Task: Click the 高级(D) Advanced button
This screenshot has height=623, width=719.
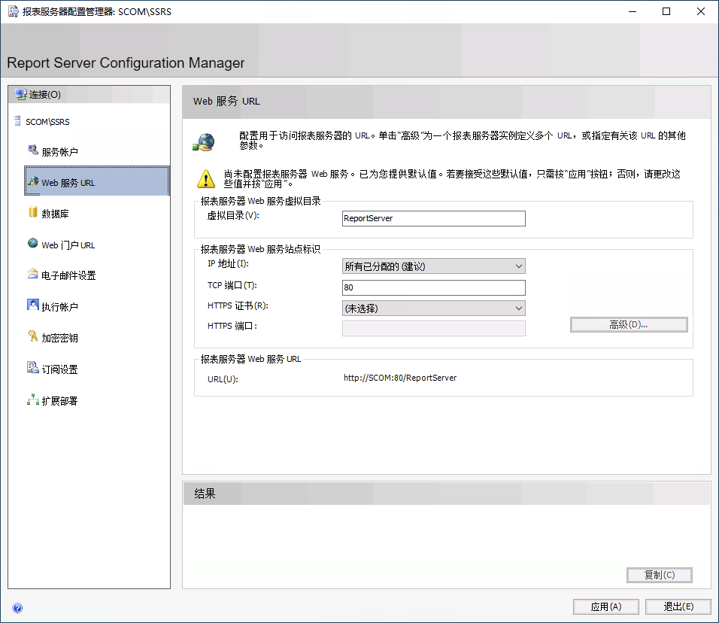Action: [628, 324]
